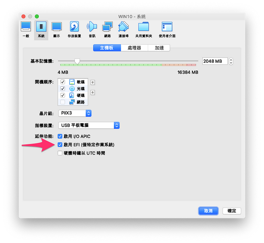Toggle 啟用 I/O APIC checkbox
The image size is (264, 243).
pyautogui.click(x=60, y=136)
